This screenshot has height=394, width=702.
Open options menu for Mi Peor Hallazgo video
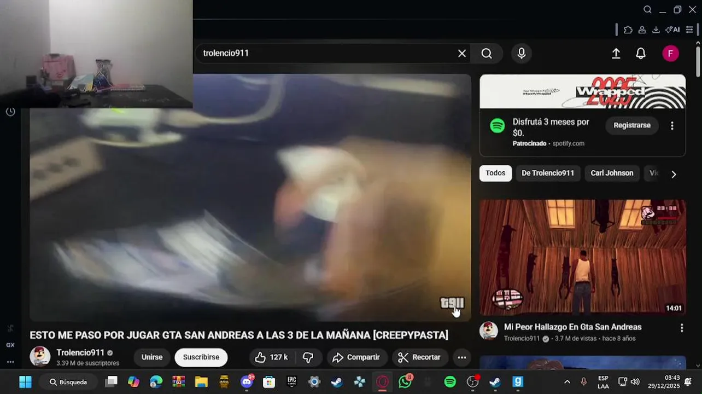[x=681, y=328]
